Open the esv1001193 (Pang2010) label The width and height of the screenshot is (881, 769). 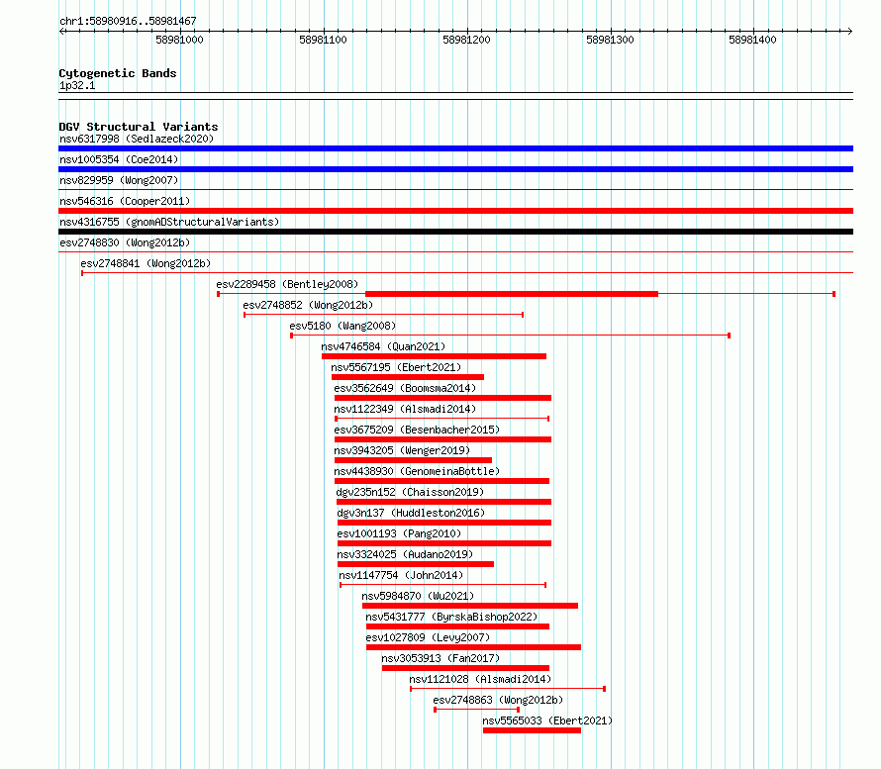399,533
